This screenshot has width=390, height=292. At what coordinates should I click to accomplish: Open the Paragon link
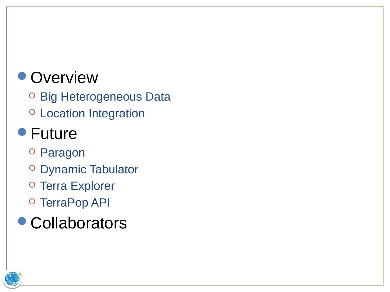pyautogui.click(x=63, y=153)
